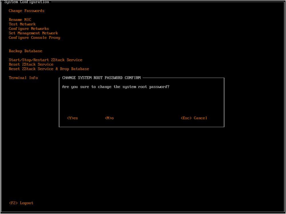Select Test Network in the menu
Image resolution: width=286 pixels, height=214 pixels.
tap(22, 24)
